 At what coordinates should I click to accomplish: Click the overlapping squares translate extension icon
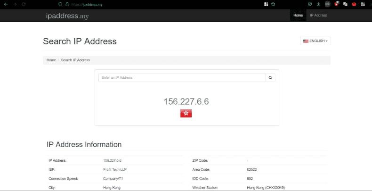[x=346, y=4]
